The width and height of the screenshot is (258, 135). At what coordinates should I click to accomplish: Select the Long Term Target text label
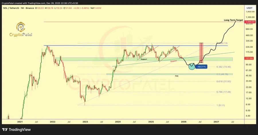click(233, 20)
